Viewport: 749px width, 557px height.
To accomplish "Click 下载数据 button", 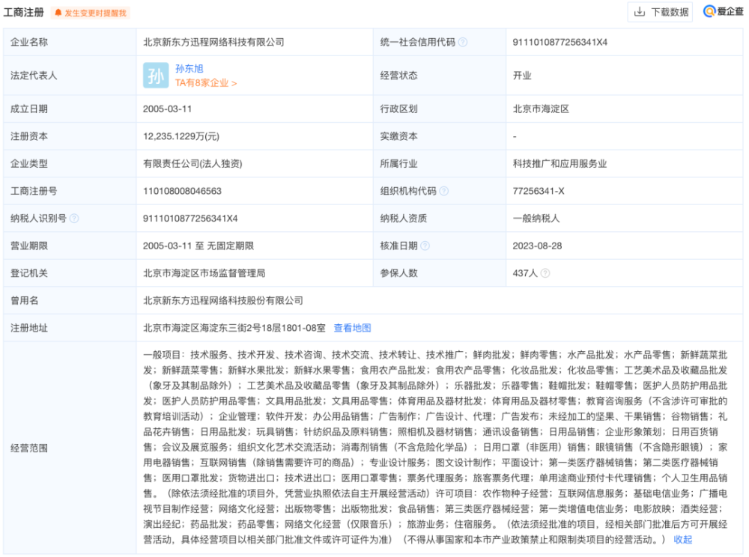I will [x=660, y=12].
